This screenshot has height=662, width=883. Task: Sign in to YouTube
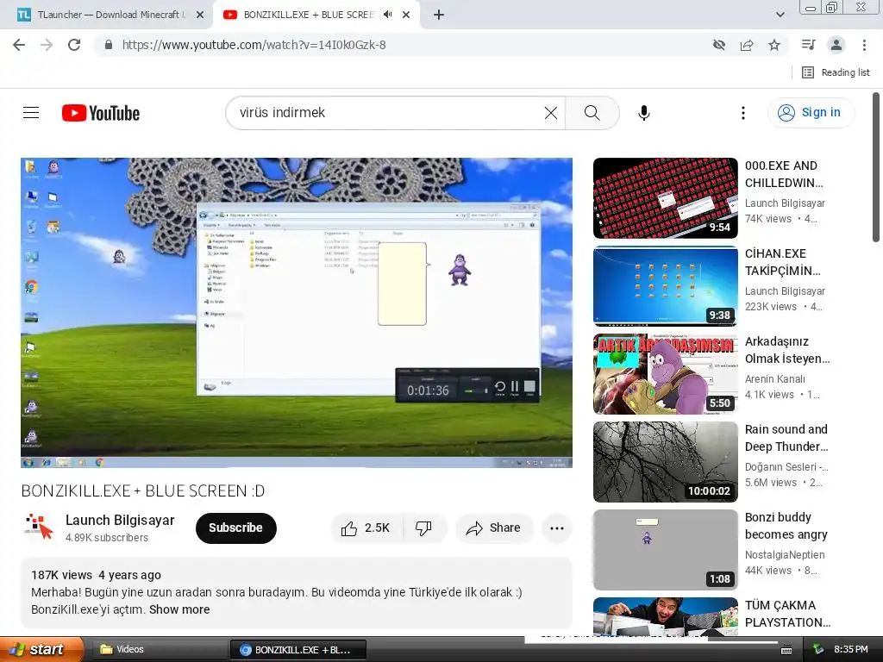[x=811, y=113]
